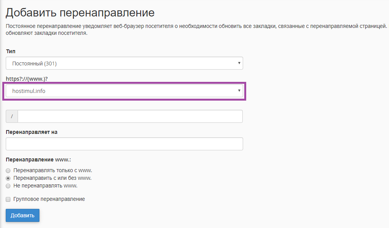Focus the path input field after the slash
The image size is (389, 228).
pyautogui.click(x=130, y=117)
